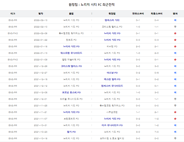The width and height of the screenshot is (184, 142).
Task: Click the '홈팀' column header
Action: 71,14
